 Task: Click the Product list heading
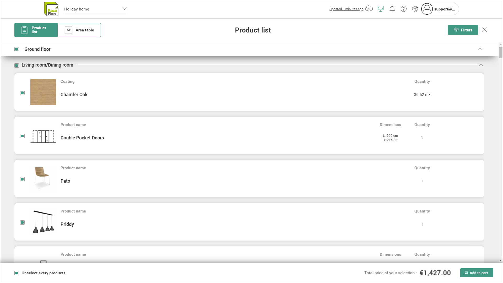click(x=253, y=30)
